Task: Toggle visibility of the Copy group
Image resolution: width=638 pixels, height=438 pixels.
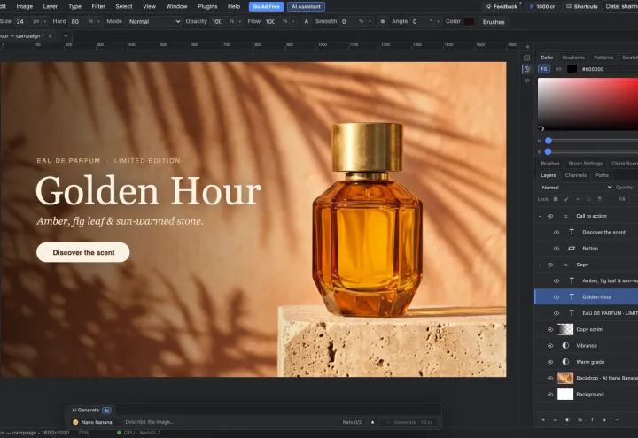Action: (550, 265)
